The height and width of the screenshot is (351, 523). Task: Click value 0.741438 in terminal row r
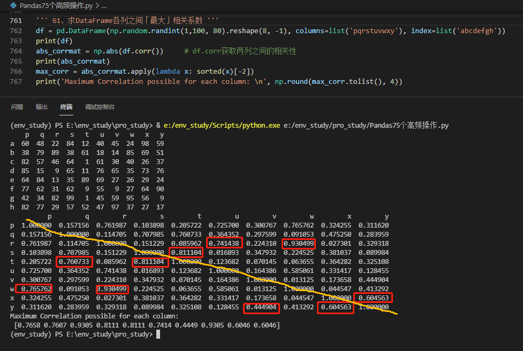tap(224, 244)
